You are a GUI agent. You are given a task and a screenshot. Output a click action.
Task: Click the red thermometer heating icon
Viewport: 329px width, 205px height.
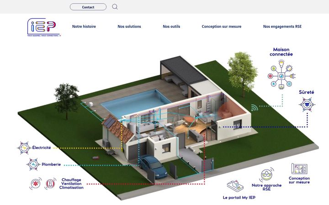click(50, 184)
